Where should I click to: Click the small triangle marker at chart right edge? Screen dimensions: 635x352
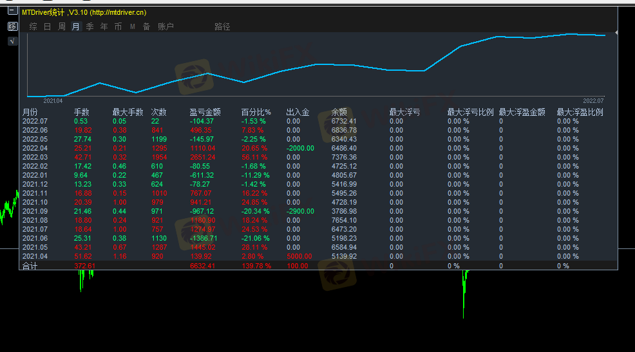[x=616, y=32]
